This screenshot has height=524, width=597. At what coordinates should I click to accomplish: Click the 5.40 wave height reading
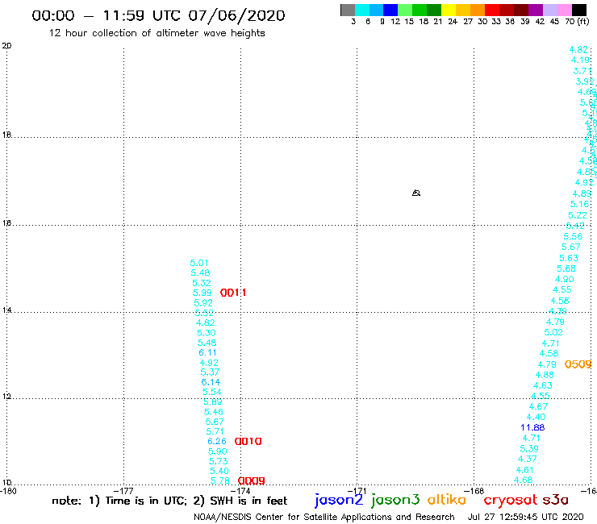coord(219,471)
